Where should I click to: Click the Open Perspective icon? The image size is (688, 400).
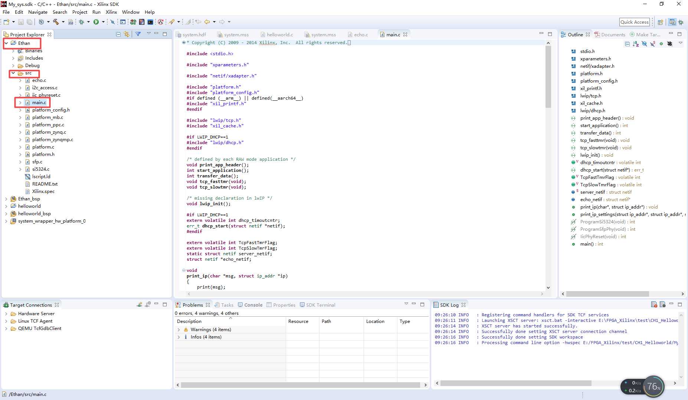click(660, 22)
